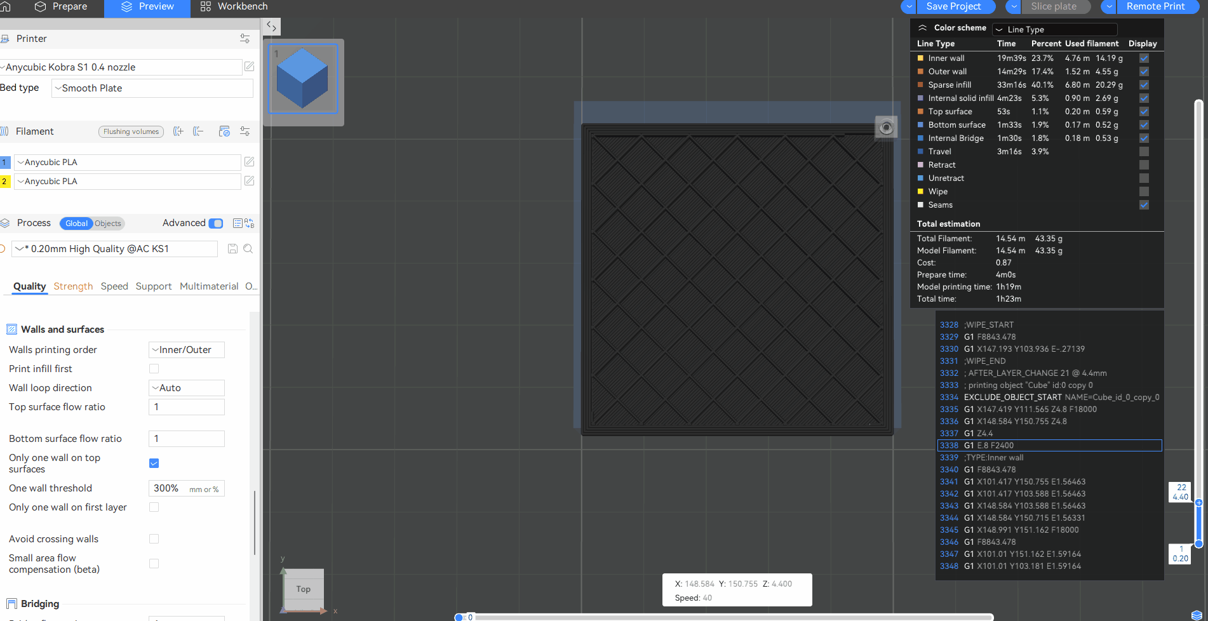
Task: Click the bottom handle of the layer slider
Action: pos(1198,544)
